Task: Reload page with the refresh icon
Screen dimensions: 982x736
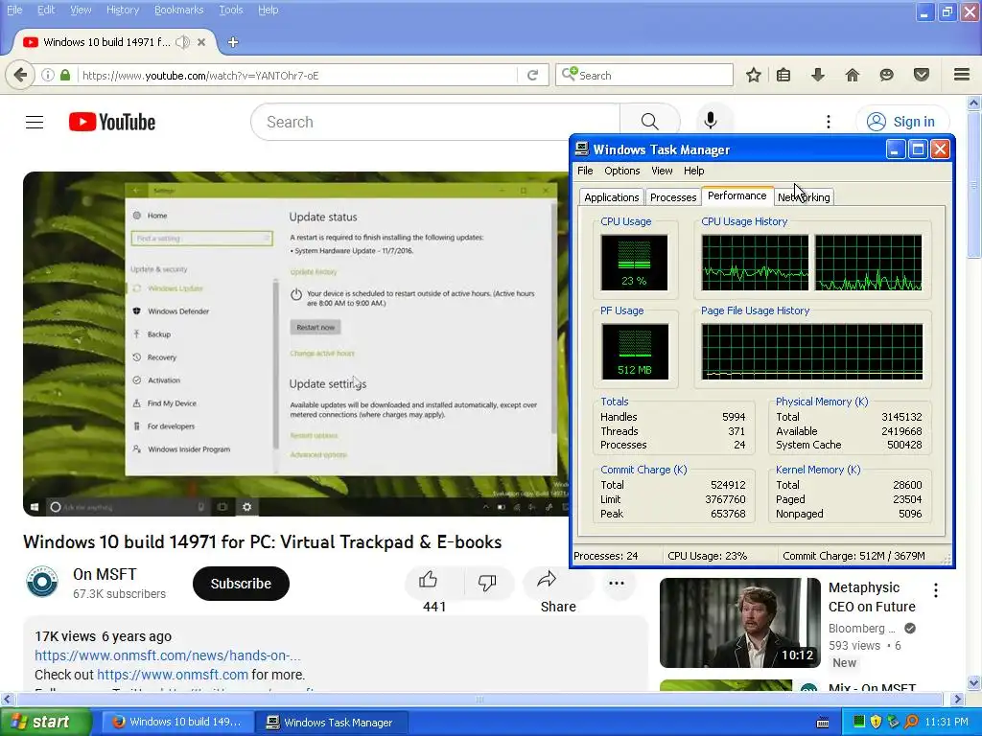Action: [x=533, y=75]
